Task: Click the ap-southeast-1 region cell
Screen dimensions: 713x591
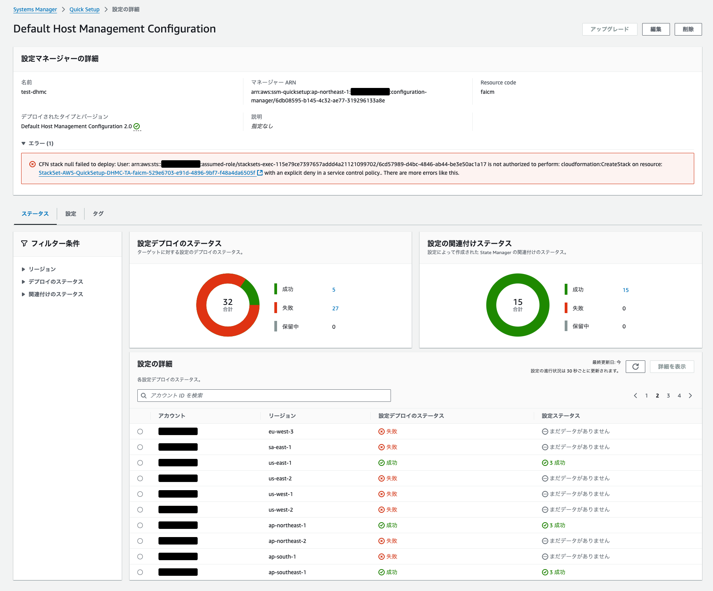Action: pos(287,572)
